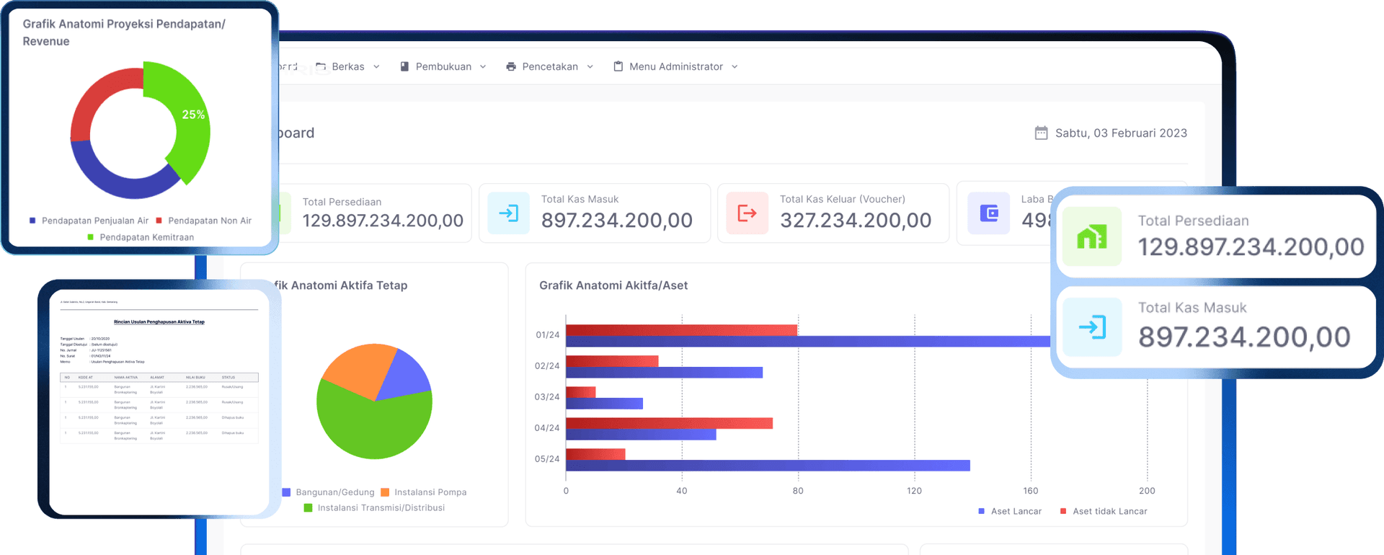The height and width of the screenshot is (555, 1384).
Task: Click the blue arrow icon in enlarged Kas Masuk card
Action: tap(1092, 327)
